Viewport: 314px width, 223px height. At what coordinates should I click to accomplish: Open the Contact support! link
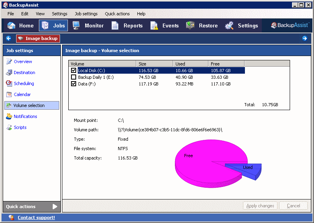[36, 218]
